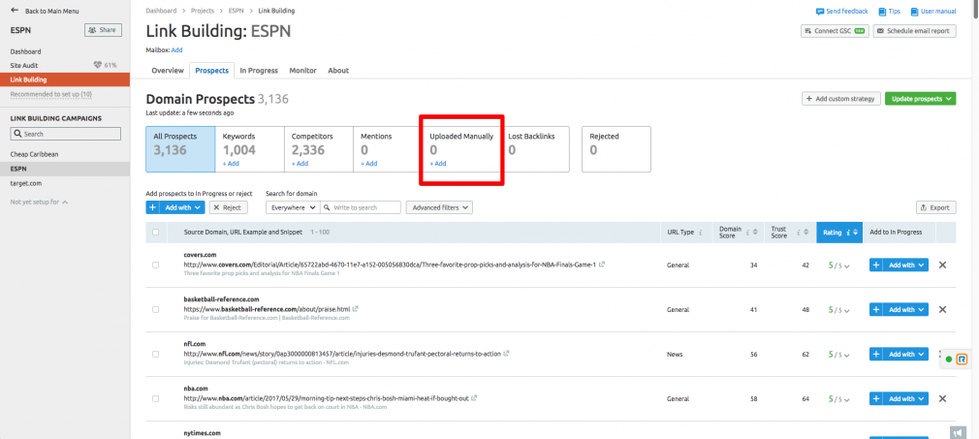The width and height of the screenshot is (979, 439).
Task: Open Send feedback link
Action: point(841,12)
